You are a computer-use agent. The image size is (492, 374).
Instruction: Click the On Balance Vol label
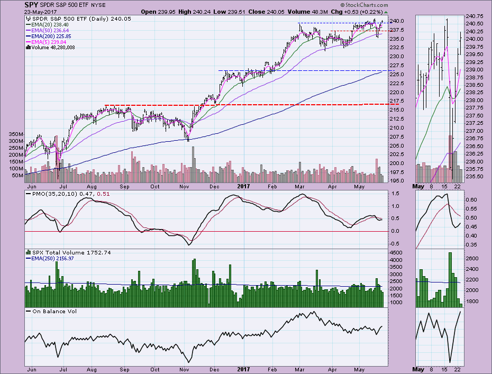click(54, 311)
